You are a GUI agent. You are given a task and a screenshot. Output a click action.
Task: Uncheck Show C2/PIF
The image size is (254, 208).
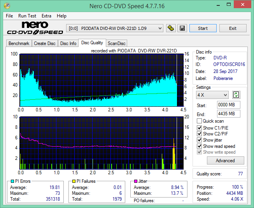click(199, 134)
